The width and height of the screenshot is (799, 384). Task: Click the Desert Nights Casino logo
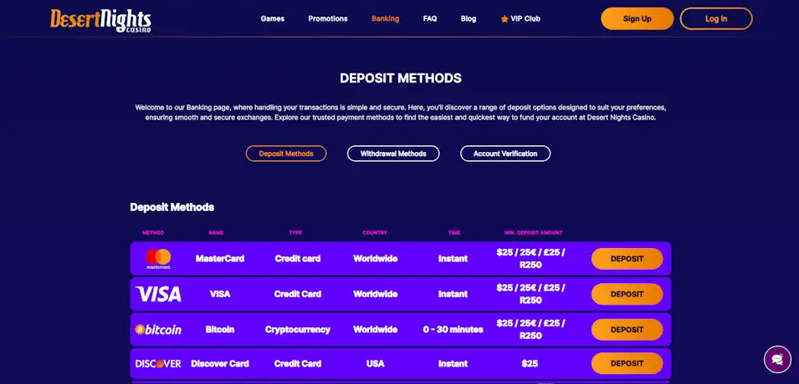point(100,20)
